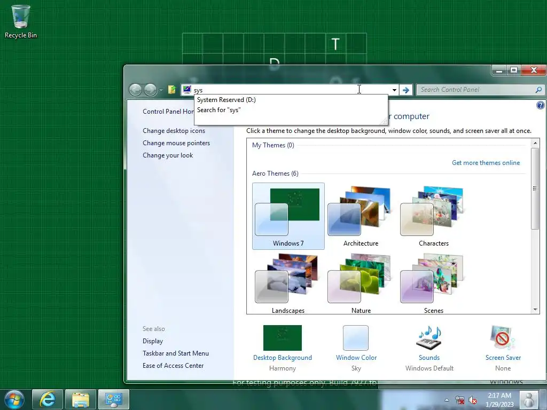This screenshot has height=410, width=547.
Task: Maximize the Personalization window
Action: point(513,70)
